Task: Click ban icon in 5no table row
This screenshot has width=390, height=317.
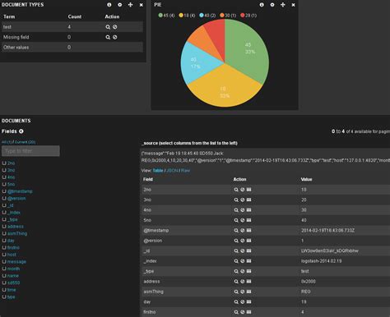Action: [x=243, y=220]
